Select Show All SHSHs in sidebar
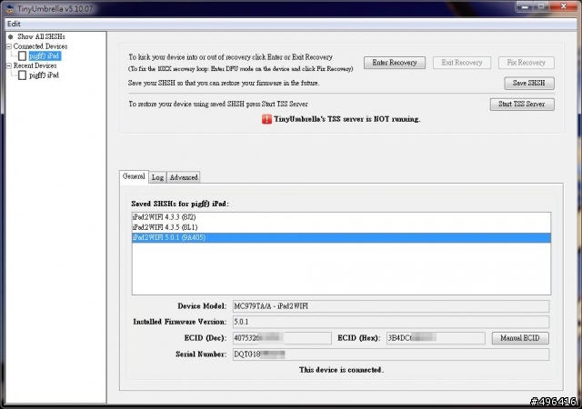The height and width of the screenshot is (409, 582). (41, 36)
